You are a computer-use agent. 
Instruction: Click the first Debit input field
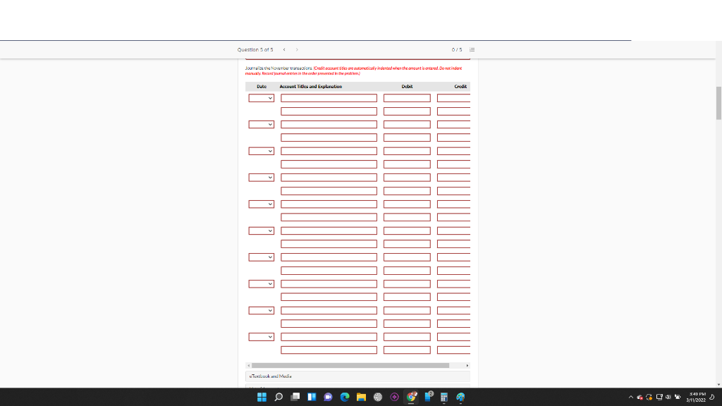(x=406, y=97)
